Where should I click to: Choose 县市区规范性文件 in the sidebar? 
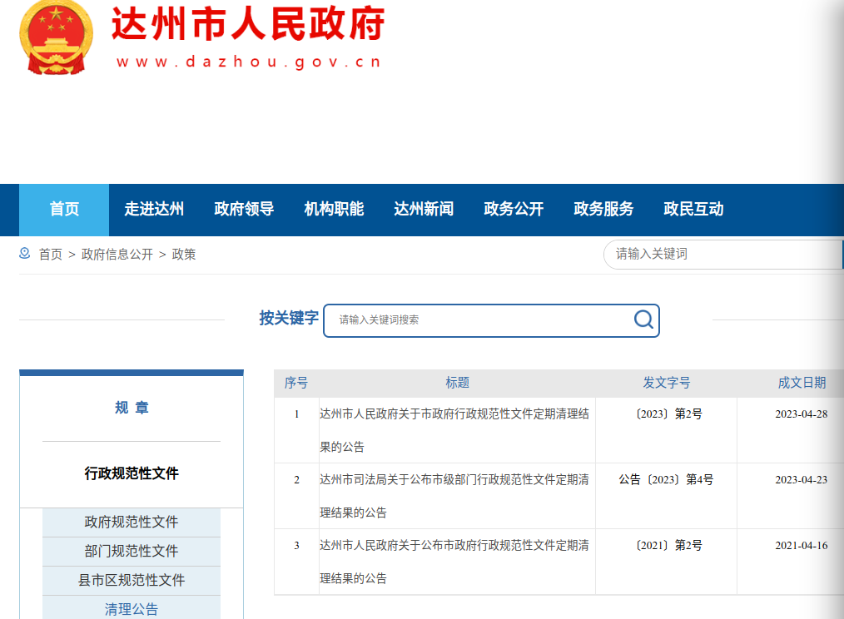(x=132, y=581)
